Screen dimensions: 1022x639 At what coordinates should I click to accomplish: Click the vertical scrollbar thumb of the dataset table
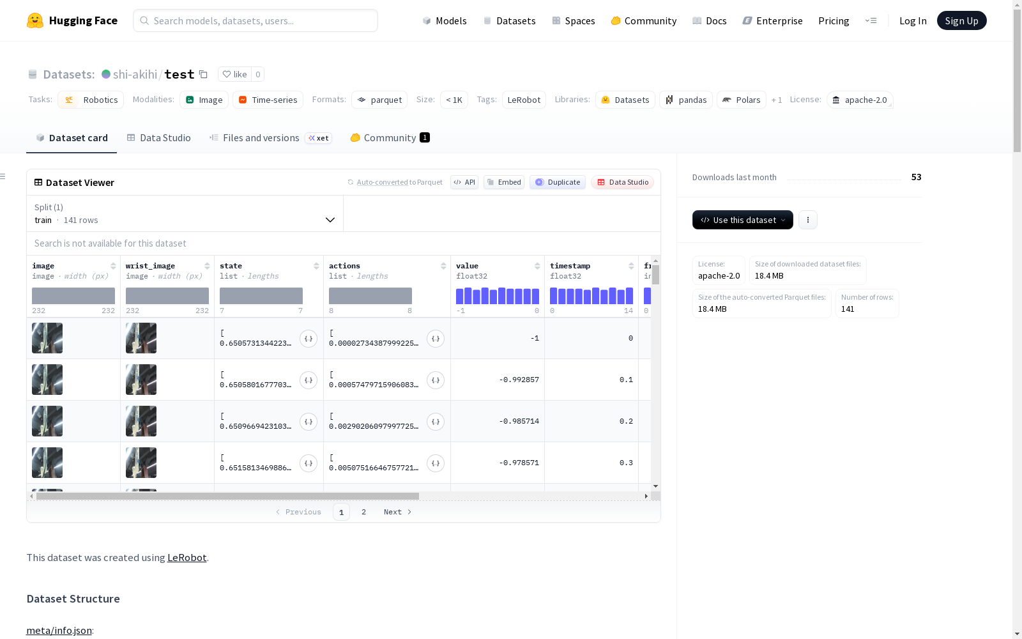click(655, 275)
